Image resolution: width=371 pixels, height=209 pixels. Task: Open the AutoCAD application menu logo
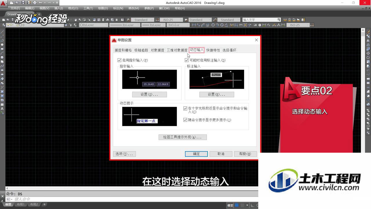tap(3, 3)
